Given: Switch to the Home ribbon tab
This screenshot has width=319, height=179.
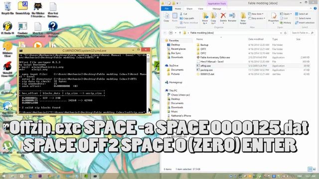Looking at the screenshot, I should pos(178,9).
